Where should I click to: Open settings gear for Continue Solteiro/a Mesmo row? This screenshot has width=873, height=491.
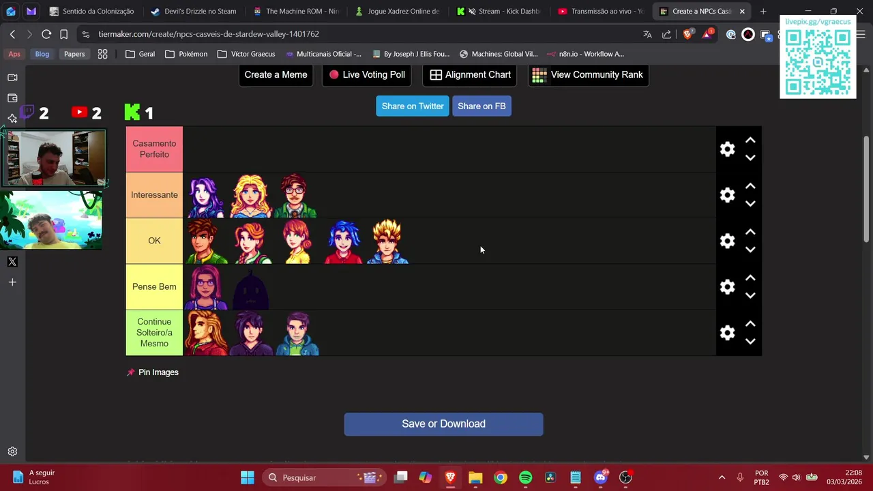[727, 333]
